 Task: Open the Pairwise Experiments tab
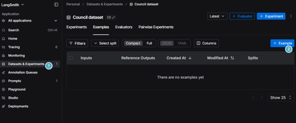click(x=156, y=27)
